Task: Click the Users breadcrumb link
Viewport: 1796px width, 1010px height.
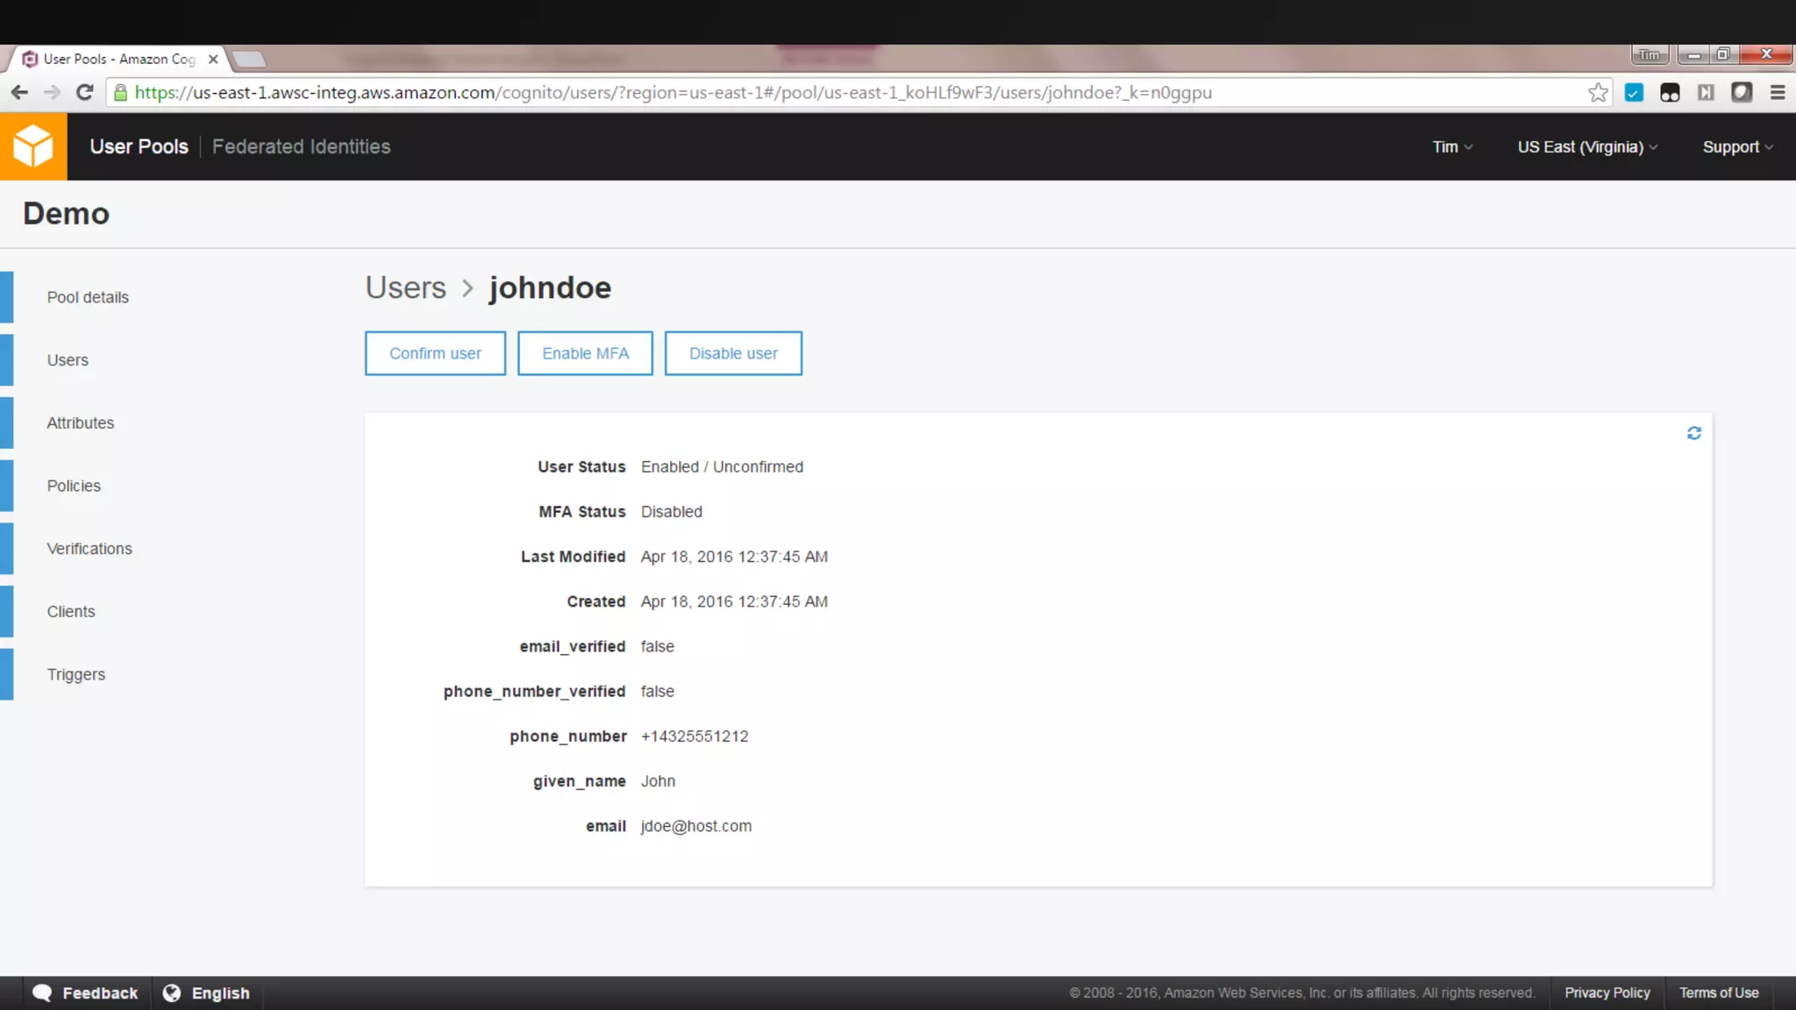Action: (x=405, y=288)
